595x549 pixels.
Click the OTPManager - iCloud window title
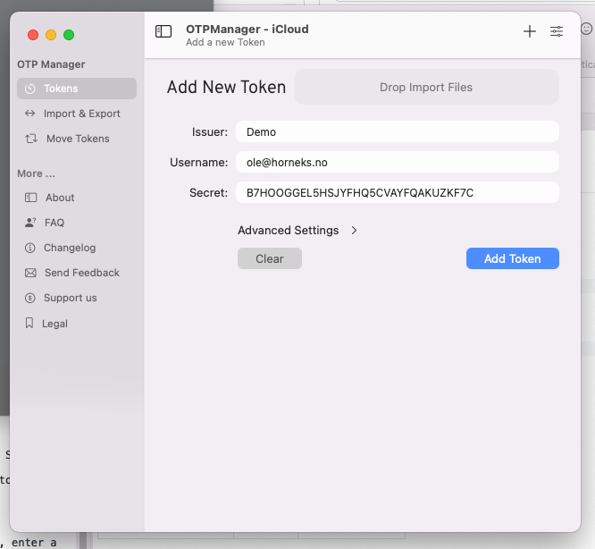click(x=247, y=30)
